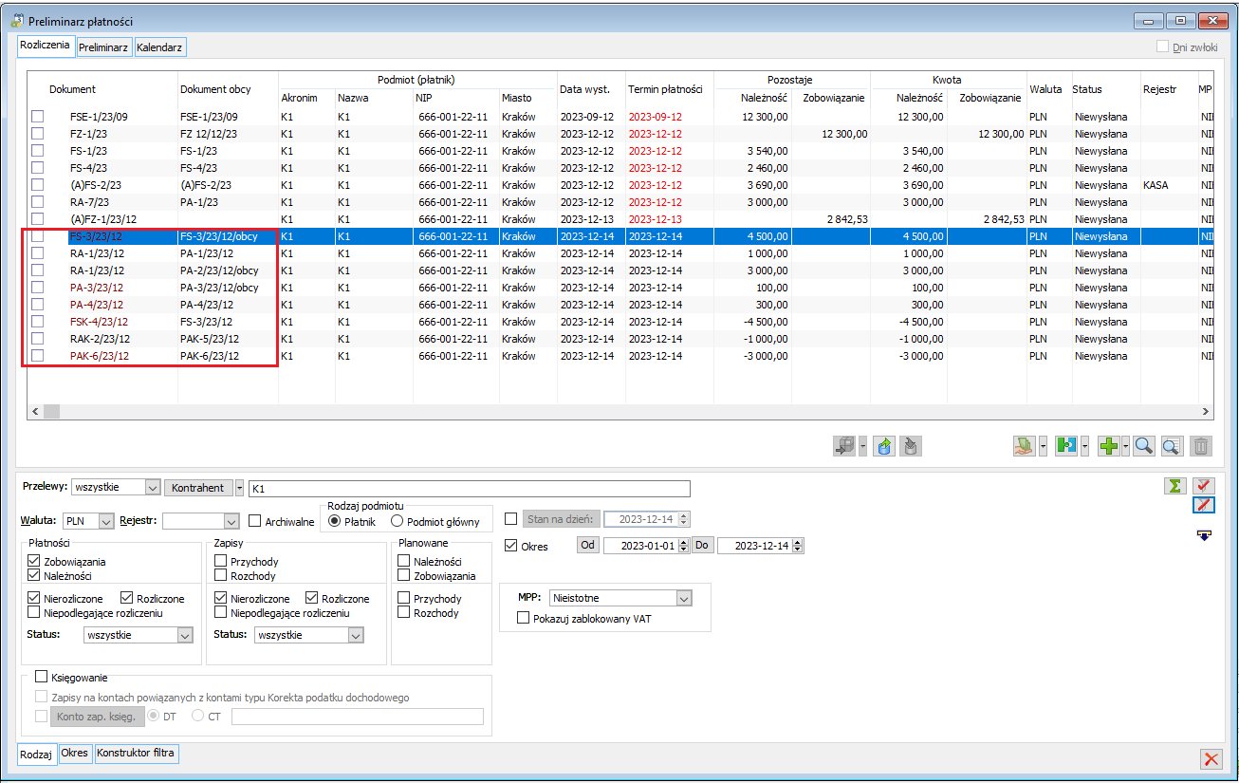
Task: Click the Do date button
Action: [x=702, y=546]
